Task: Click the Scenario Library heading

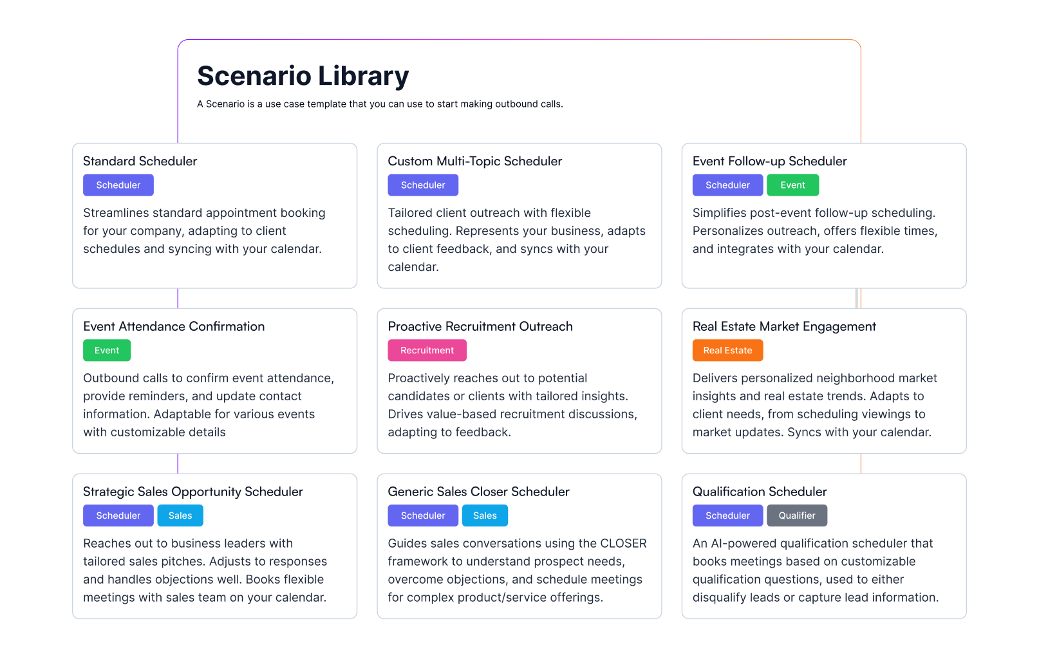Action: (x=303, y=76)
